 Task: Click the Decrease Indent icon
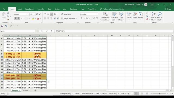(x=55, y=18)
